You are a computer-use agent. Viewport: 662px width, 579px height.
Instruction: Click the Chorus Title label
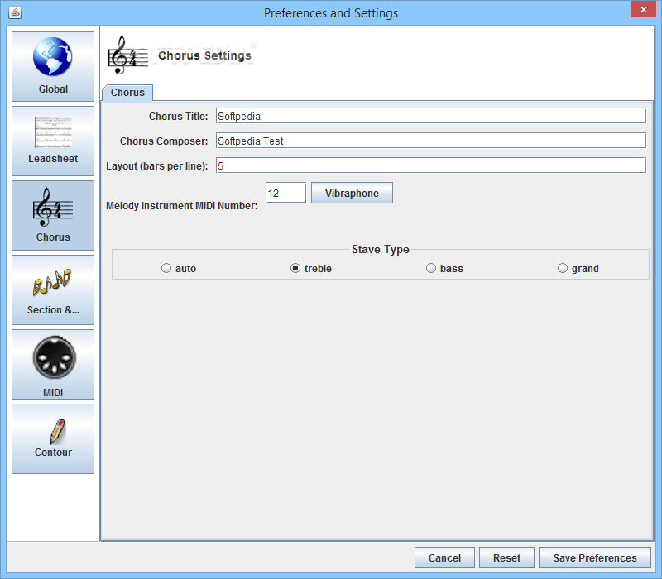[178, 117]
